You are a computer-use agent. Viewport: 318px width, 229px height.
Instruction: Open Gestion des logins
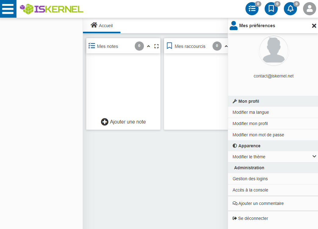click(x=250, y=179)
